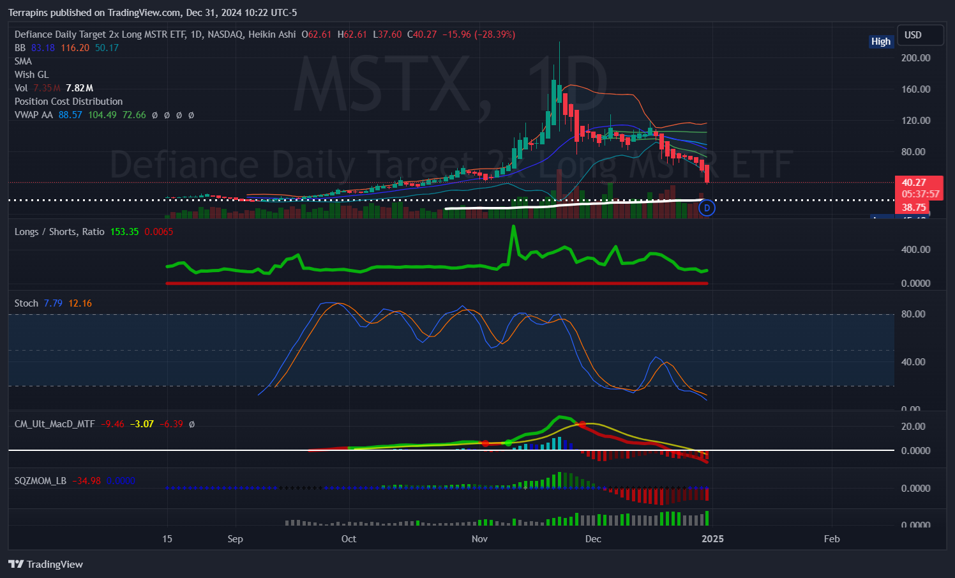
Task: Select the Wish GL indicator legend
Action: (32, 75)
